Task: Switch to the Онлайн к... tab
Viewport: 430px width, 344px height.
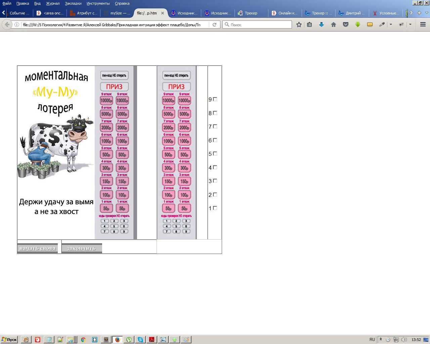Action: (285, 13)
